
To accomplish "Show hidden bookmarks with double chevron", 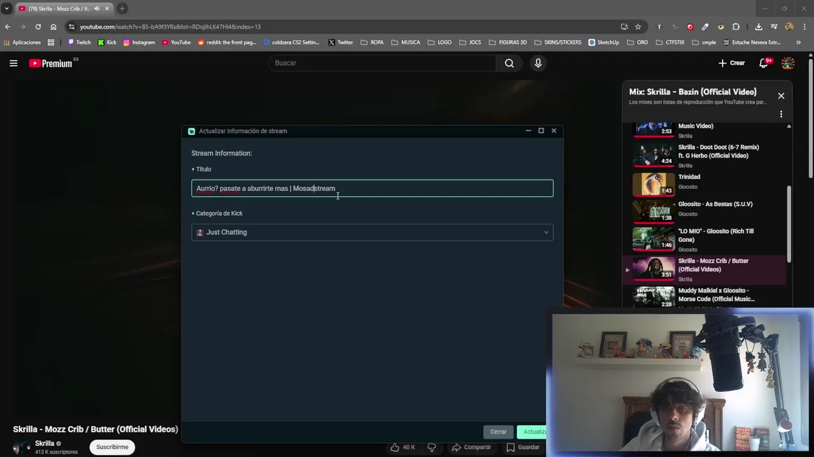I will 799,43.
